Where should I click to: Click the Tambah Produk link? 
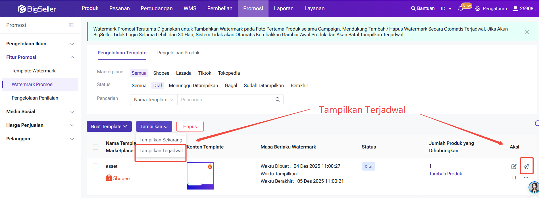click(x=445, y=174)
